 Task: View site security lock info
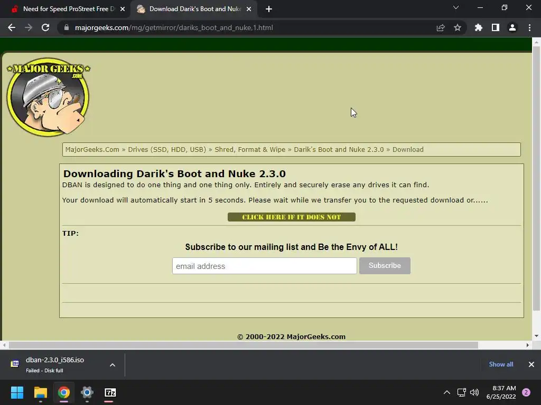click(67, 27)
